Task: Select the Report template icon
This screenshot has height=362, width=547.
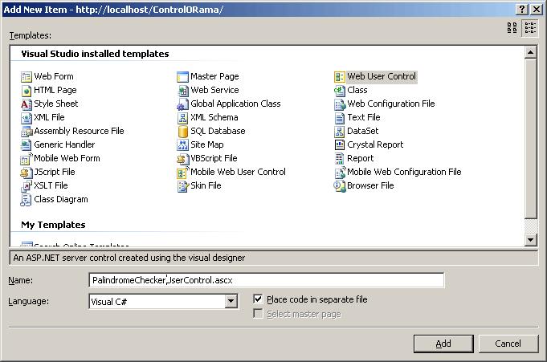Action: click(x=339, y=159)
